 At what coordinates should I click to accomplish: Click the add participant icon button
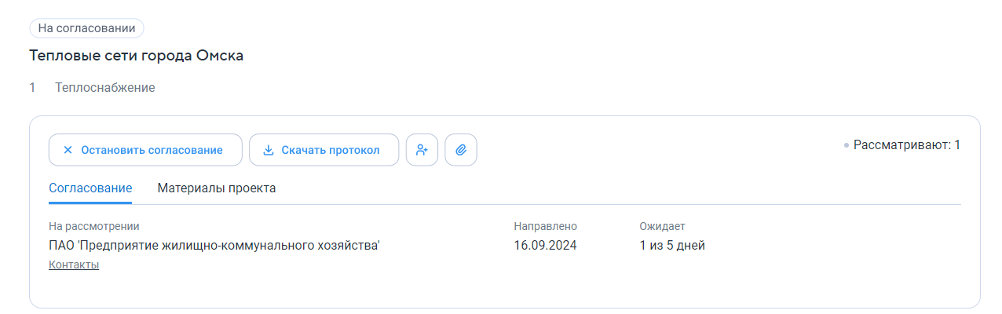tap(422, 150)
